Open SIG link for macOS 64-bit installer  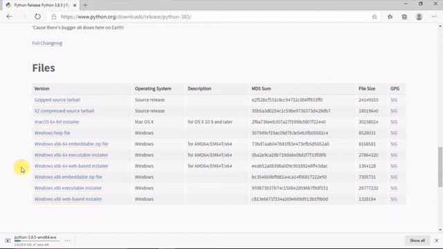394,122
